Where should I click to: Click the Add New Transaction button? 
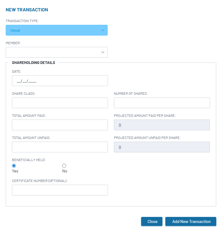tap(191, 221)
